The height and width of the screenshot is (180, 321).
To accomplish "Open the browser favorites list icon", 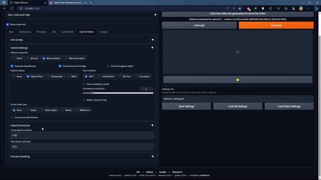I will [278, 8].
